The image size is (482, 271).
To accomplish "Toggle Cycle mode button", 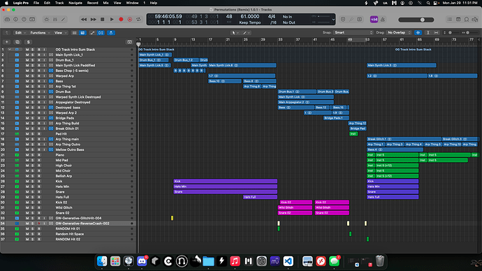I will click(x=138, y=20).
